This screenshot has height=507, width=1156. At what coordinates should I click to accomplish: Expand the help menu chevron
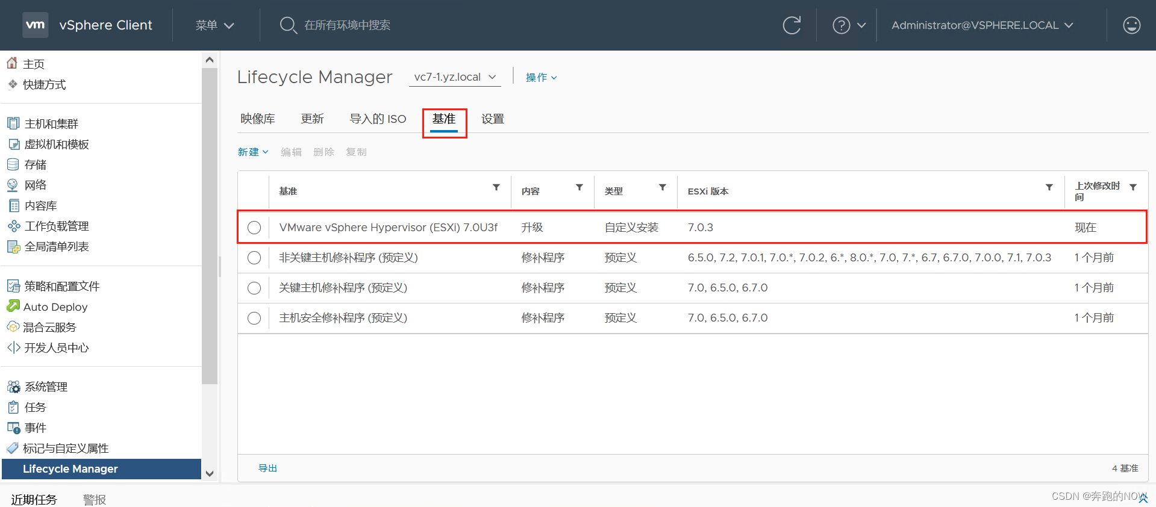coord(861,25)
